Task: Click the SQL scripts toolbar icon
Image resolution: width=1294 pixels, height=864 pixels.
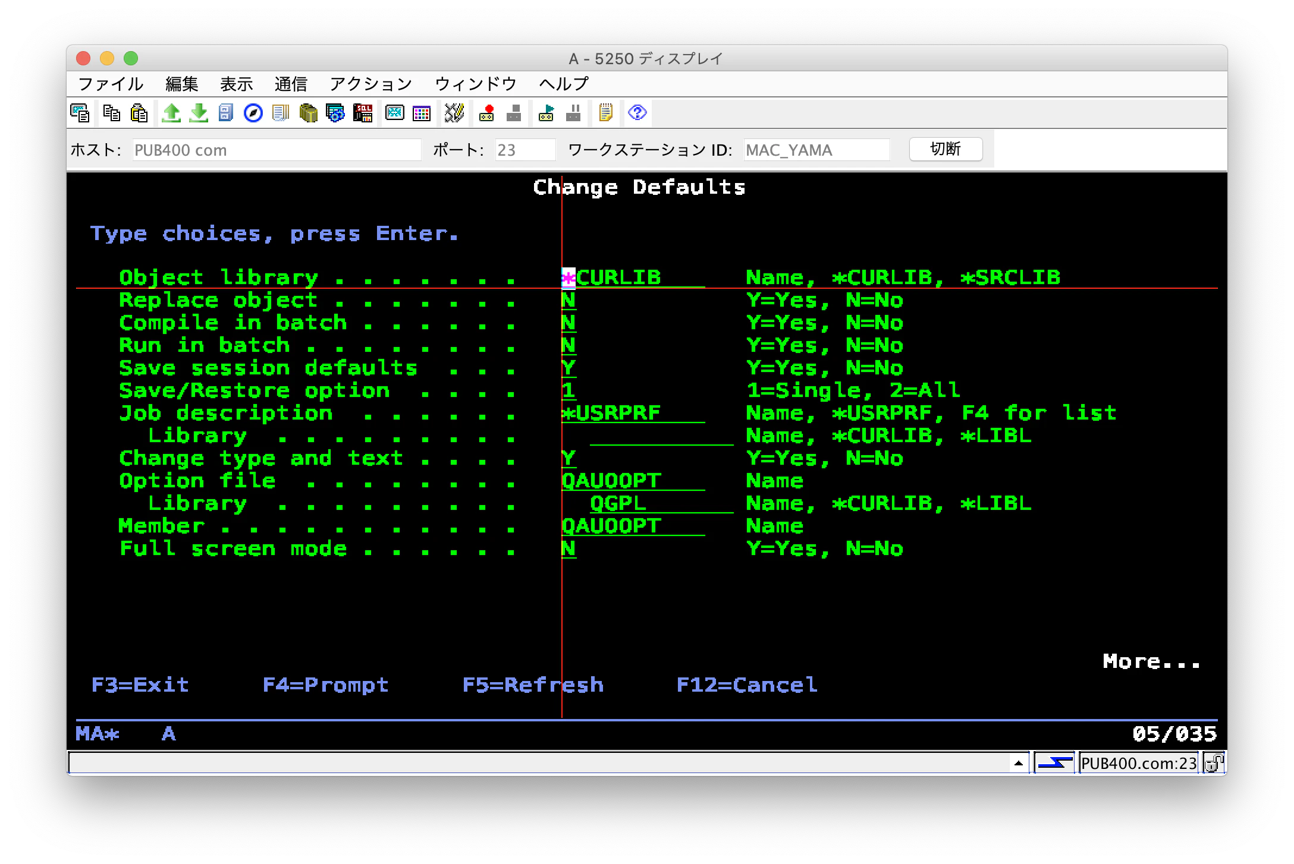Action: coord(362,113)
